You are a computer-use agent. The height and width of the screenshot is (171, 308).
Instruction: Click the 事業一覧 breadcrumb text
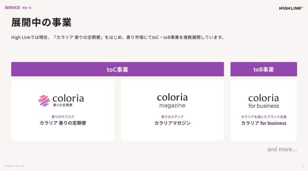tap(27, 8)
